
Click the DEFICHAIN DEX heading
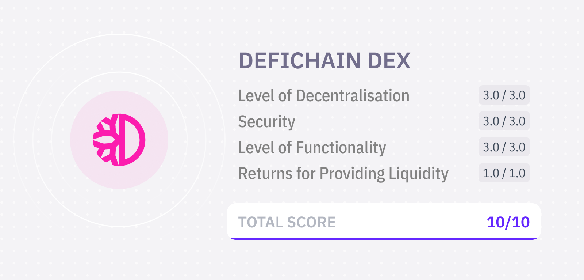[324, 61]
